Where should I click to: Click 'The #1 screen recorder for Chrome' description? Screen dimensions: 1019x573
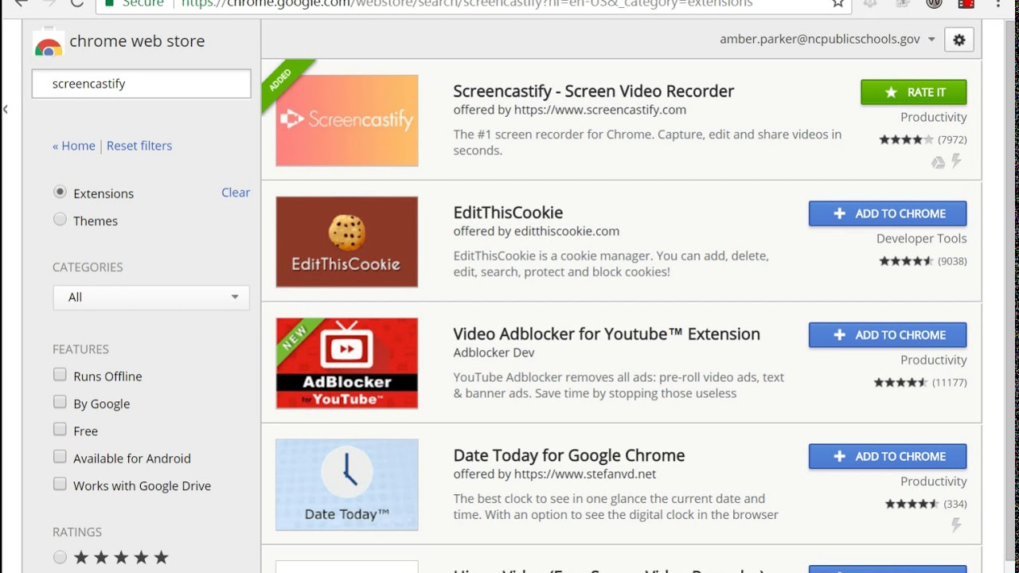coord(647,142)
